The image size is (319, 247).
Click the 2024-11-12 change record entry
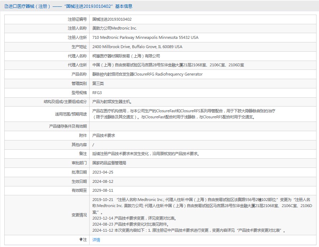[x=189, y=231]
